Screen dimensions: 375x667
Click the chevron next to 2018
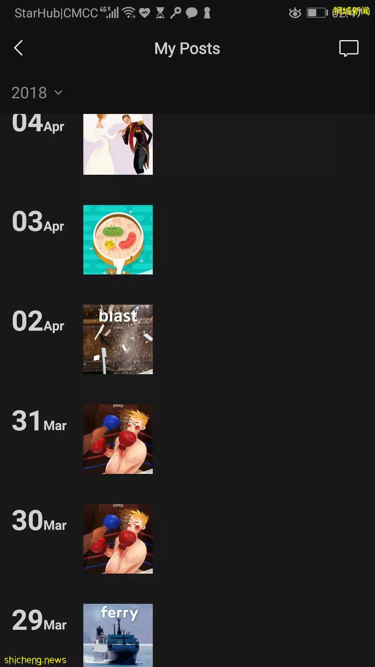tap(58, 93)
